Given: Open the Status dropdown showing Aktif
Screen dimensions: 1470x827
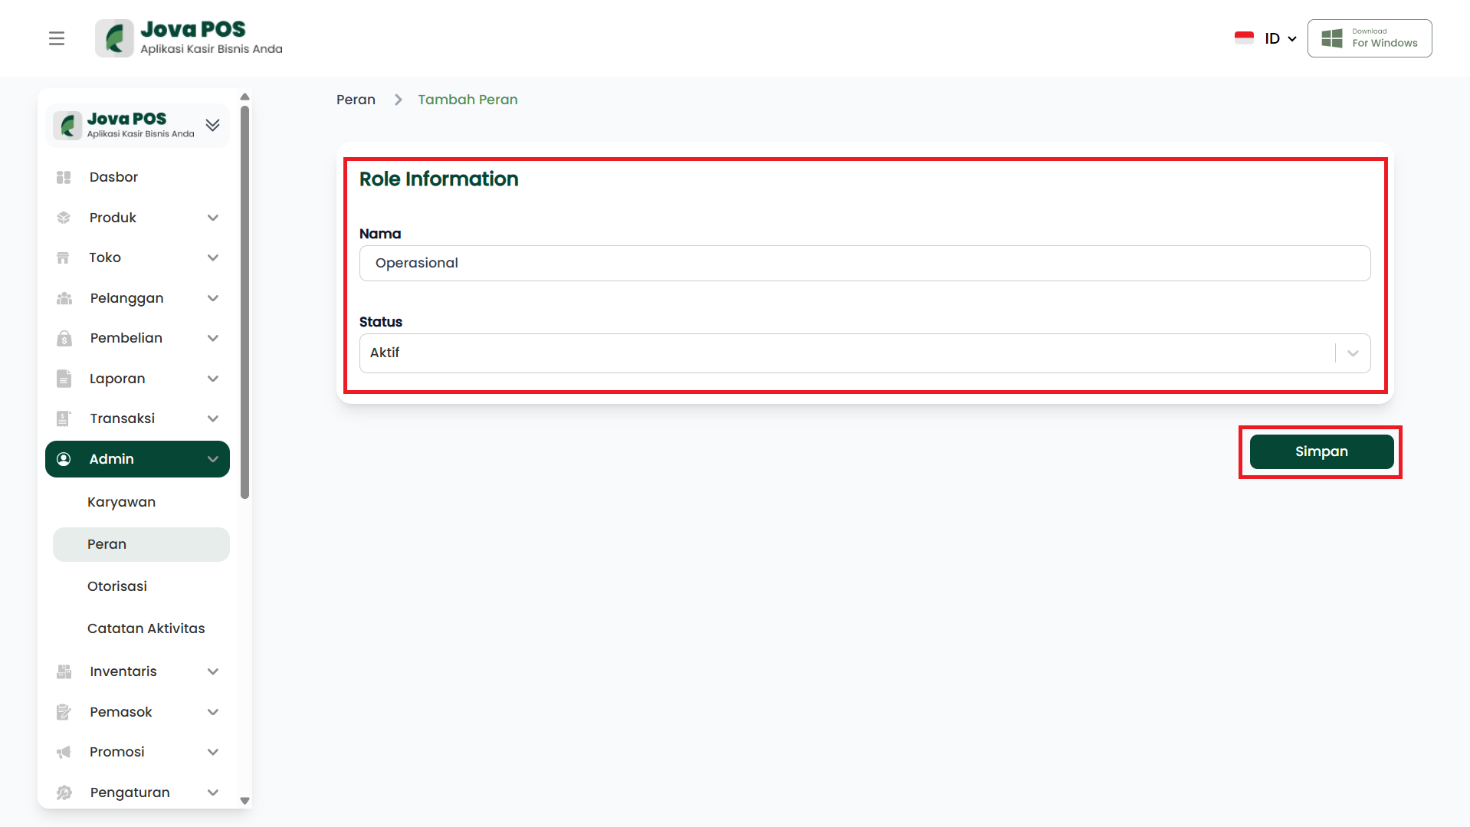Looking at the screenshot, I should click(x=864, y=353).
